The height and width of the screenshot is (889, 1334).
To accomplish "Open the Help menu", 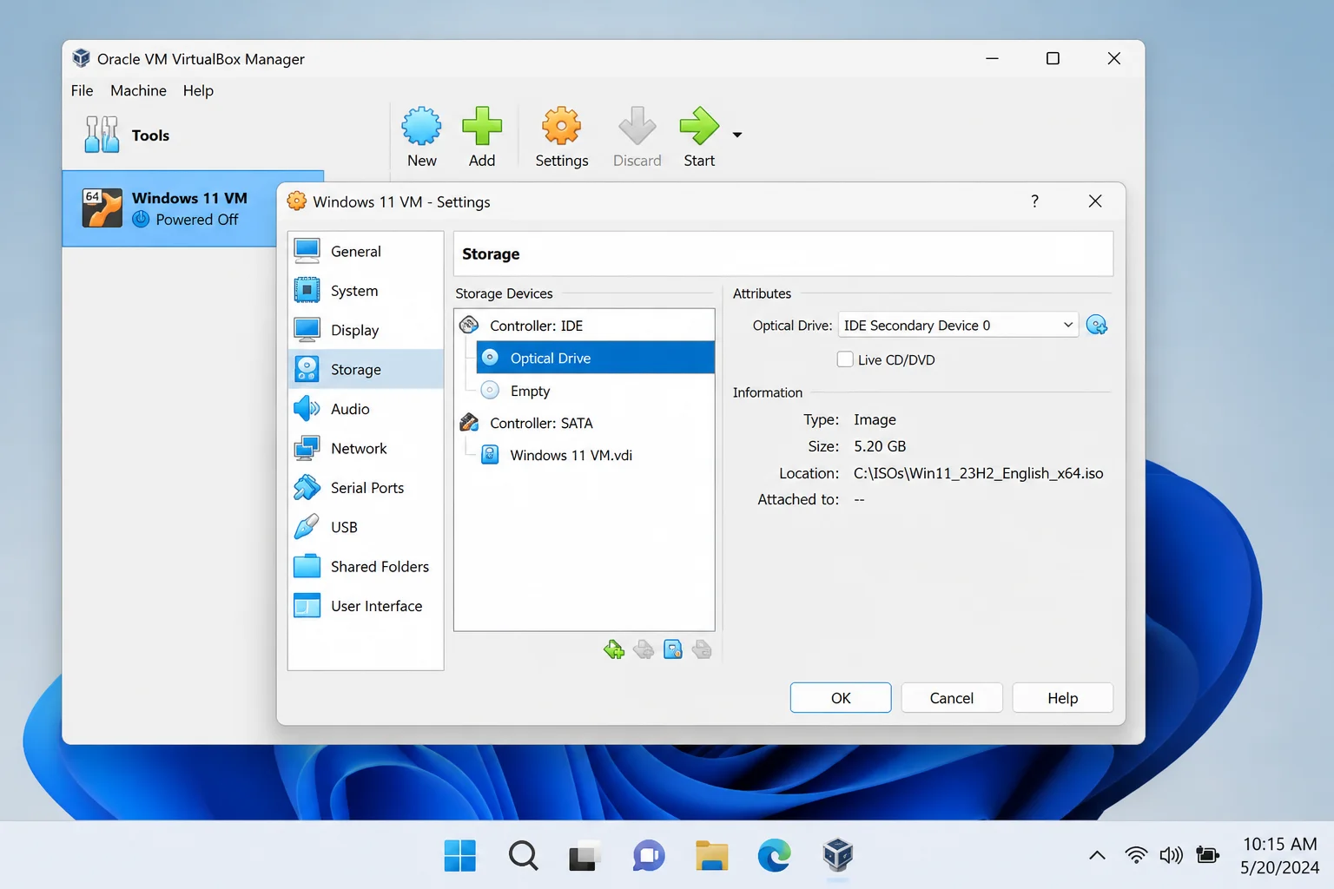I will pyautogui.click(x=198, y=90).
